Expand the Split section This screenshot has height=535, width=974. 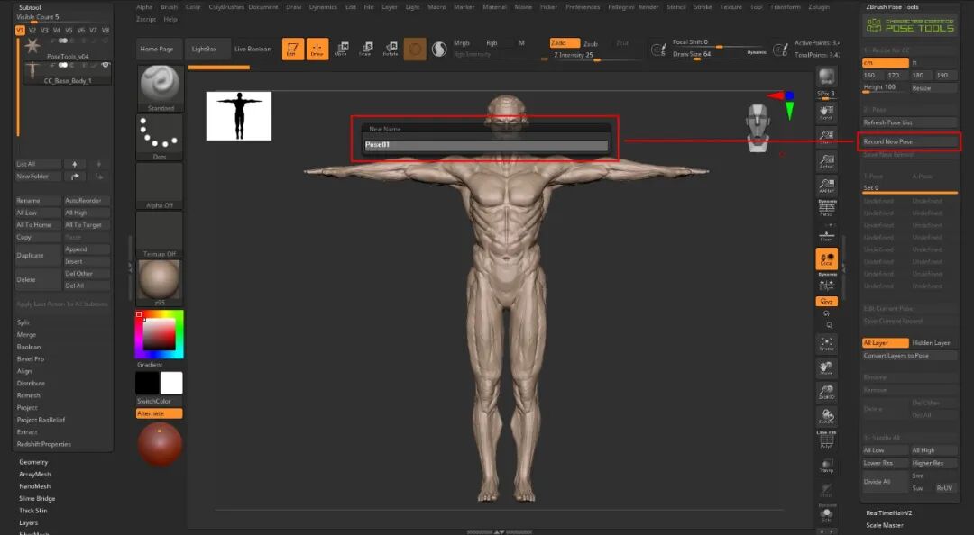pyautogui.click(x=23, y=322)
